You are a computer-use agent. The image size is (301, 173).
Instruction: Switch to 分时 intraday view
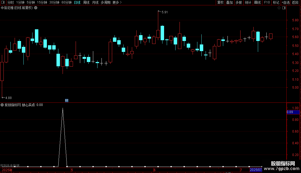tap(11, 2)
